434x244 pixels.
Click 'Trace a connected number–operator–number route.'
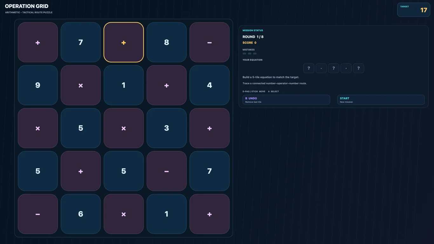coord(275,84)
